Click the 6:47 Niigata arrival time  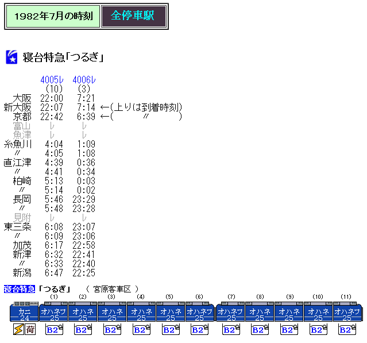click(x=54, y=273)
